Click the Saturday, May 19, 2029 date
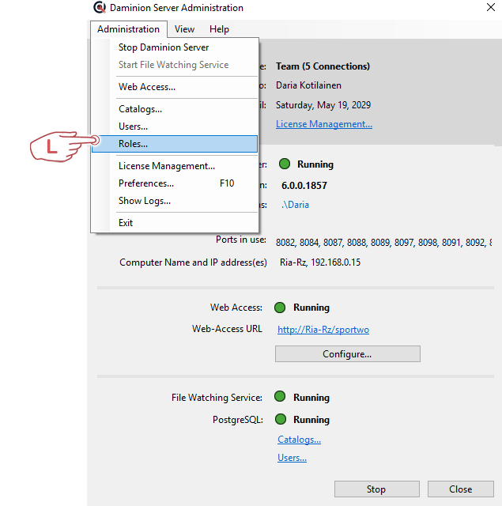 coord(323,105)
